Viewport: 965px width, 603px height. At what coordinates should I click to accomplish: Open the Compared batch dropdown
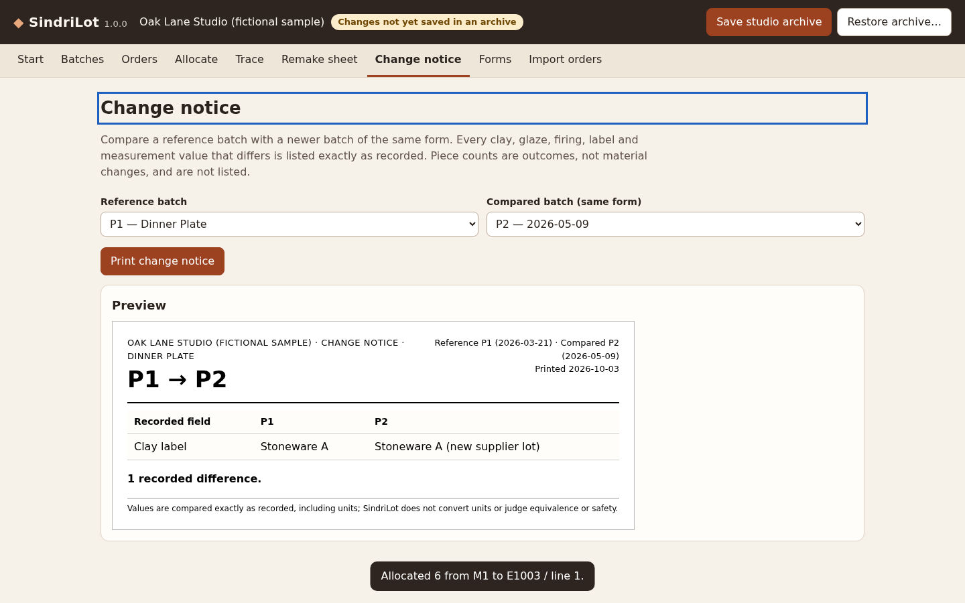pyautogui.click(x=675, y=224)
